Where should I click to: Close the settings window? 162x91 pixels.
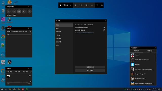coord(106,21)
